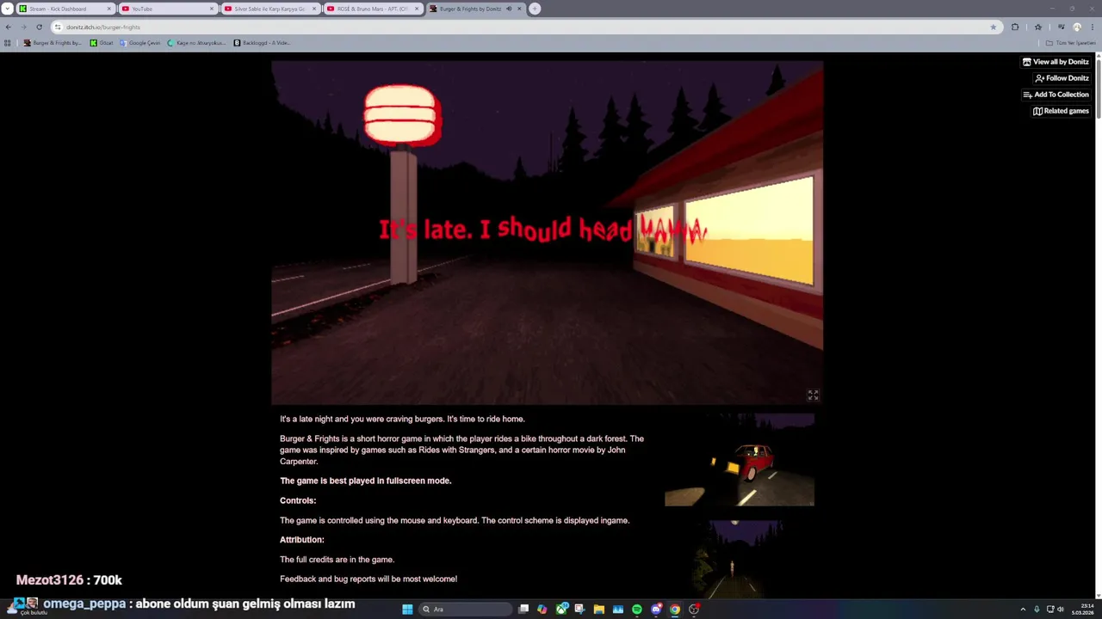Close the ROSÉ & Bruno Mars tab
This screenshot has height=619, width=1102.
[417, 9]
